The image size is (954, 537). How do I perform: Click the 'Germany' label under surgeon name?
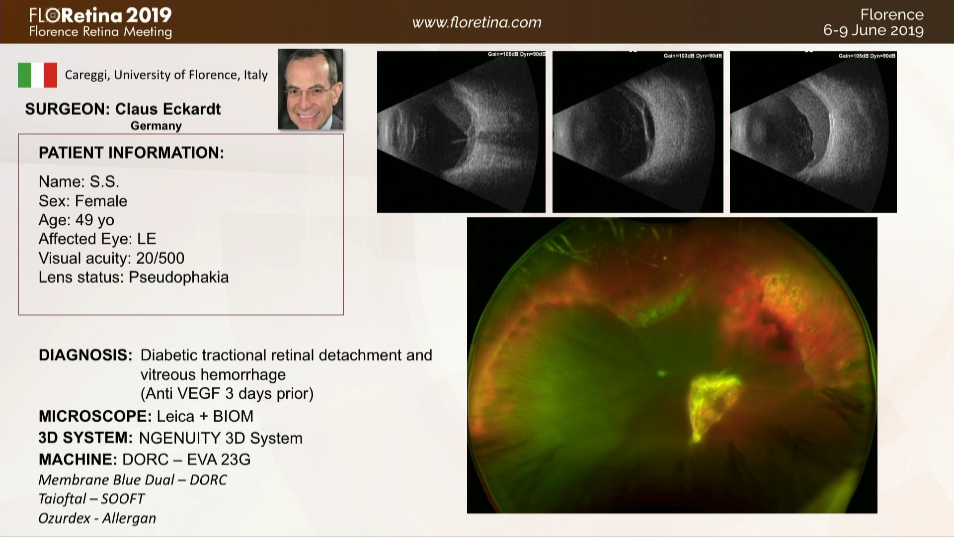click(156, 126)
